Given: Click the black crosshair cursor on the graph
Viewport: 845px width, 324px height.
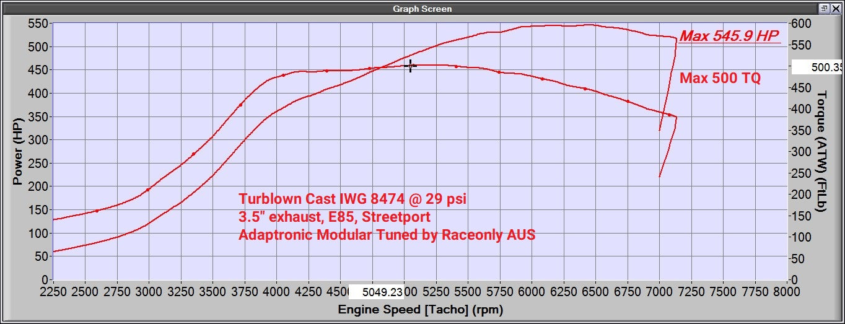Looking at the screenshot, I should click(x=410, y=66).
